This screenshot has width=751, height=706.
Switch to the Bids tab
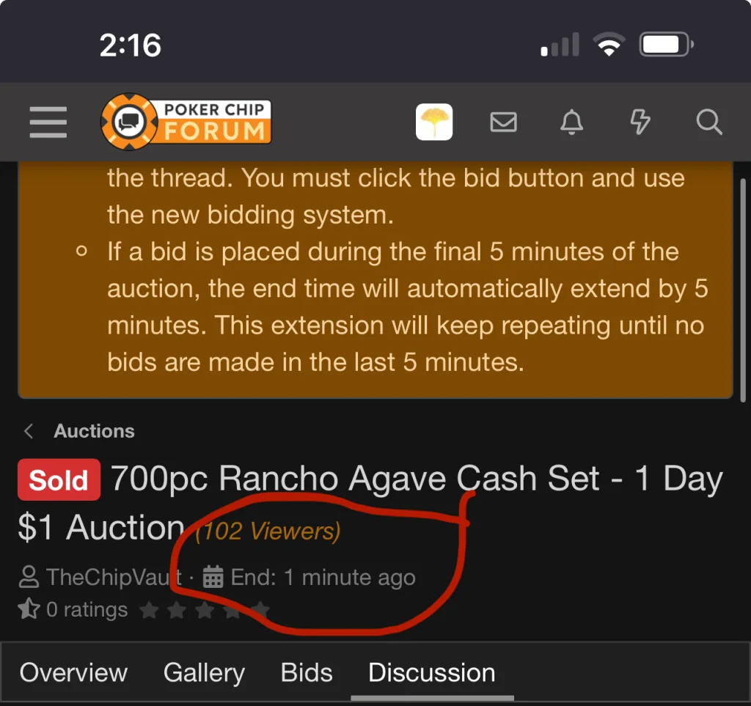tap(307, 672)
